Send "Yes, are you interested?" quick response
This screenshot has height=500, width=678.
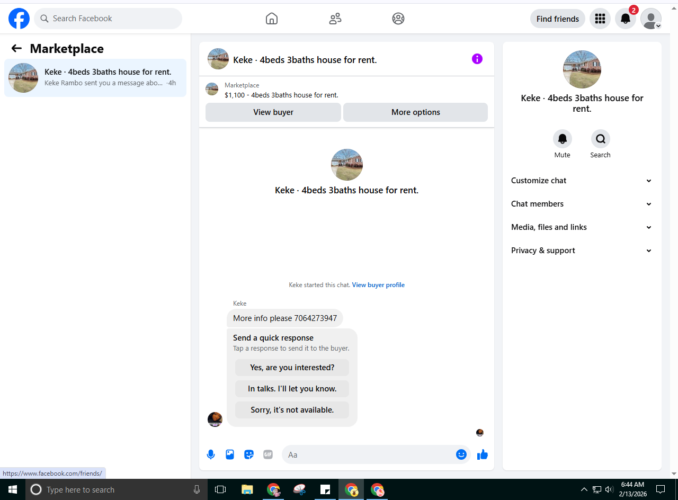click(292, 368)
